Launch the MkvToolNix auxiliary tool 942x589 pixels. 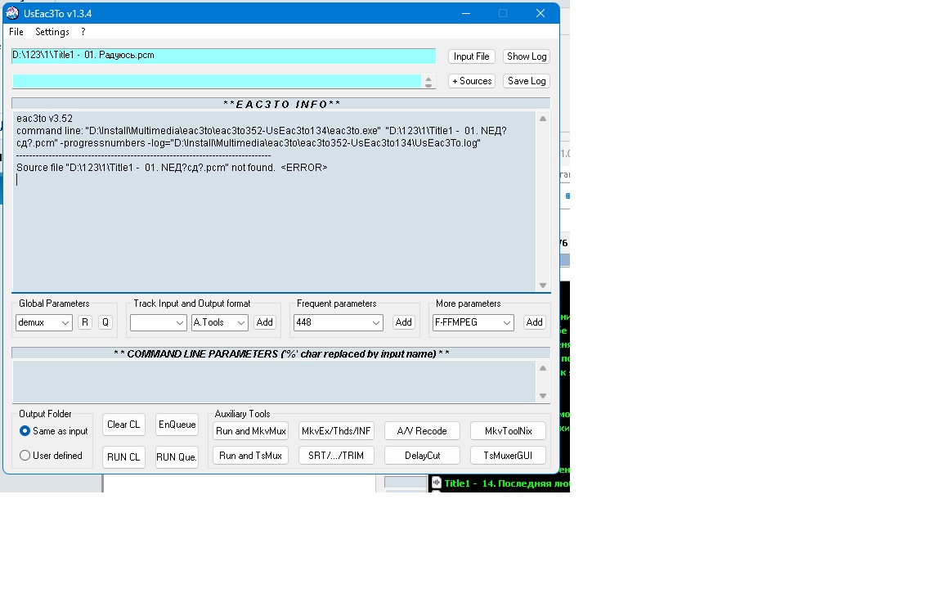(508, 431)
